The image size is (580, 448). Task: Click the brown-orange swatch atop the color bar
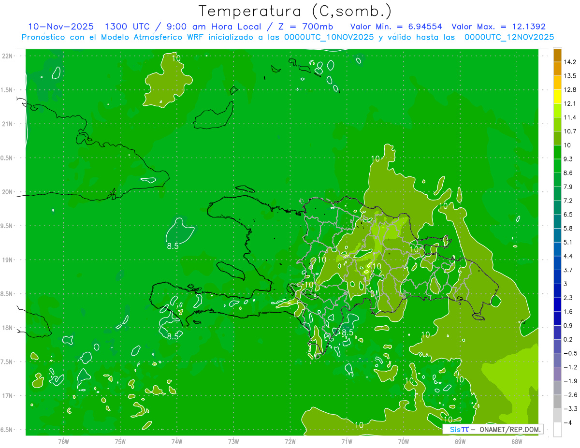557,55
